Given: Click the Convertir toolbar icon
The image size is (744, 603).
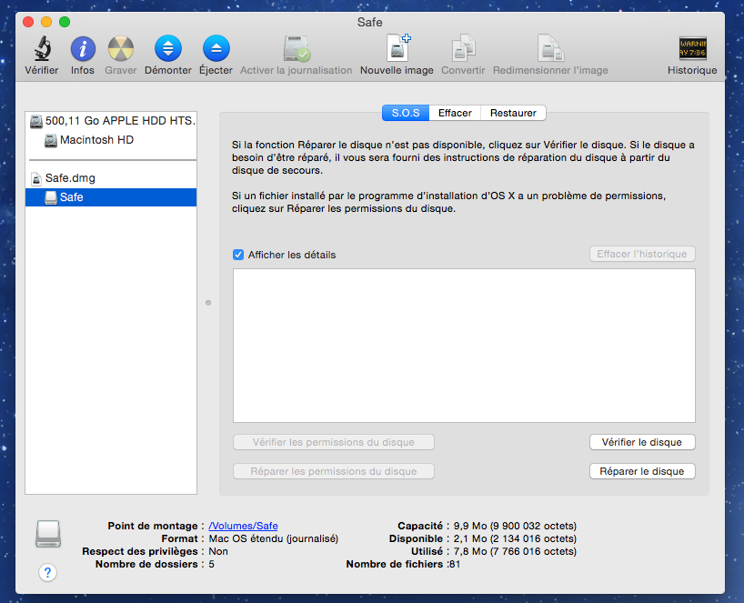Looking at the screenshot, I should coord(463,48).
